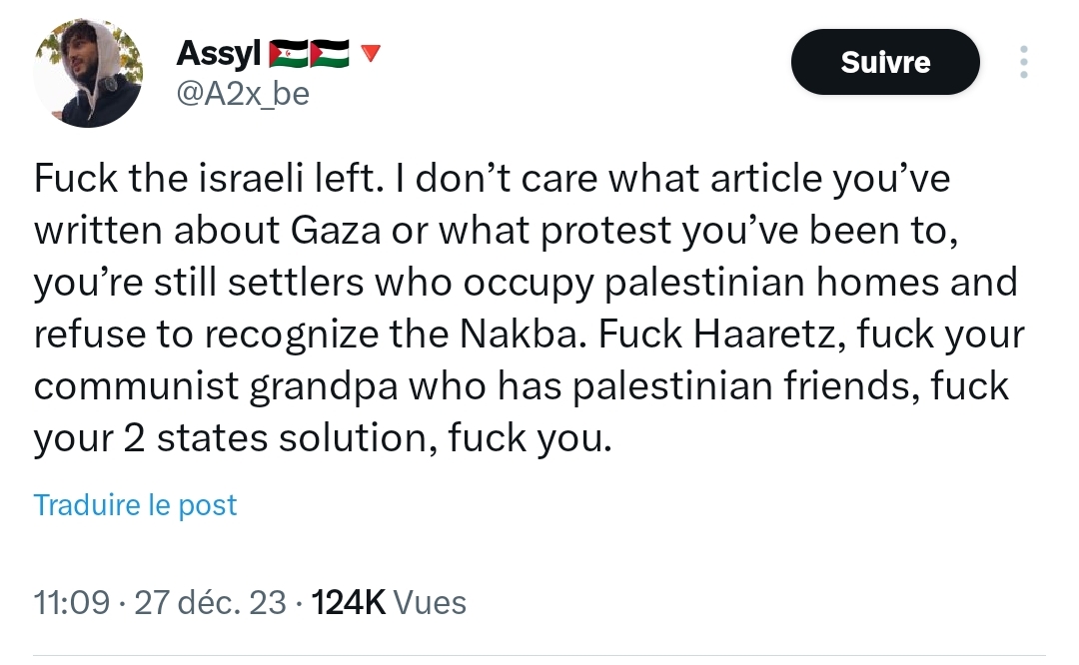Click the 11:09 post time
The width and height of the screenshot is (1079, 665).
click(x=72, y=602)
